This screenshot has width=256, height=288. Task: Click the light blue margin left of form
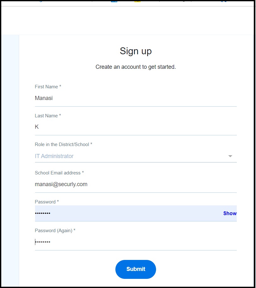pyautogui.click(x=10, y=160)
